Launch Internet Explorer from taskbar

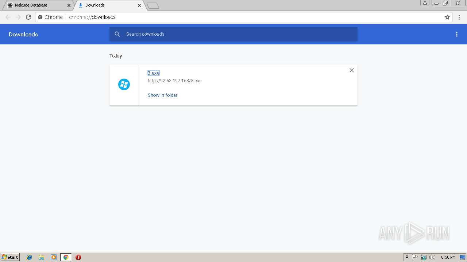click(x=29, y=257)
